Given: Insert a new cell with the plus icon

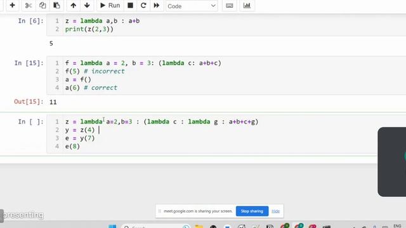Looking at the screenshot, I should pyautogui.click(x=12, y=5).
